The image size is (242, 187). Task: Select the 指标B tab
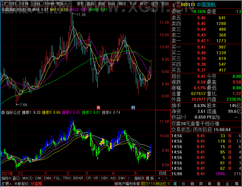pos(139,178)
